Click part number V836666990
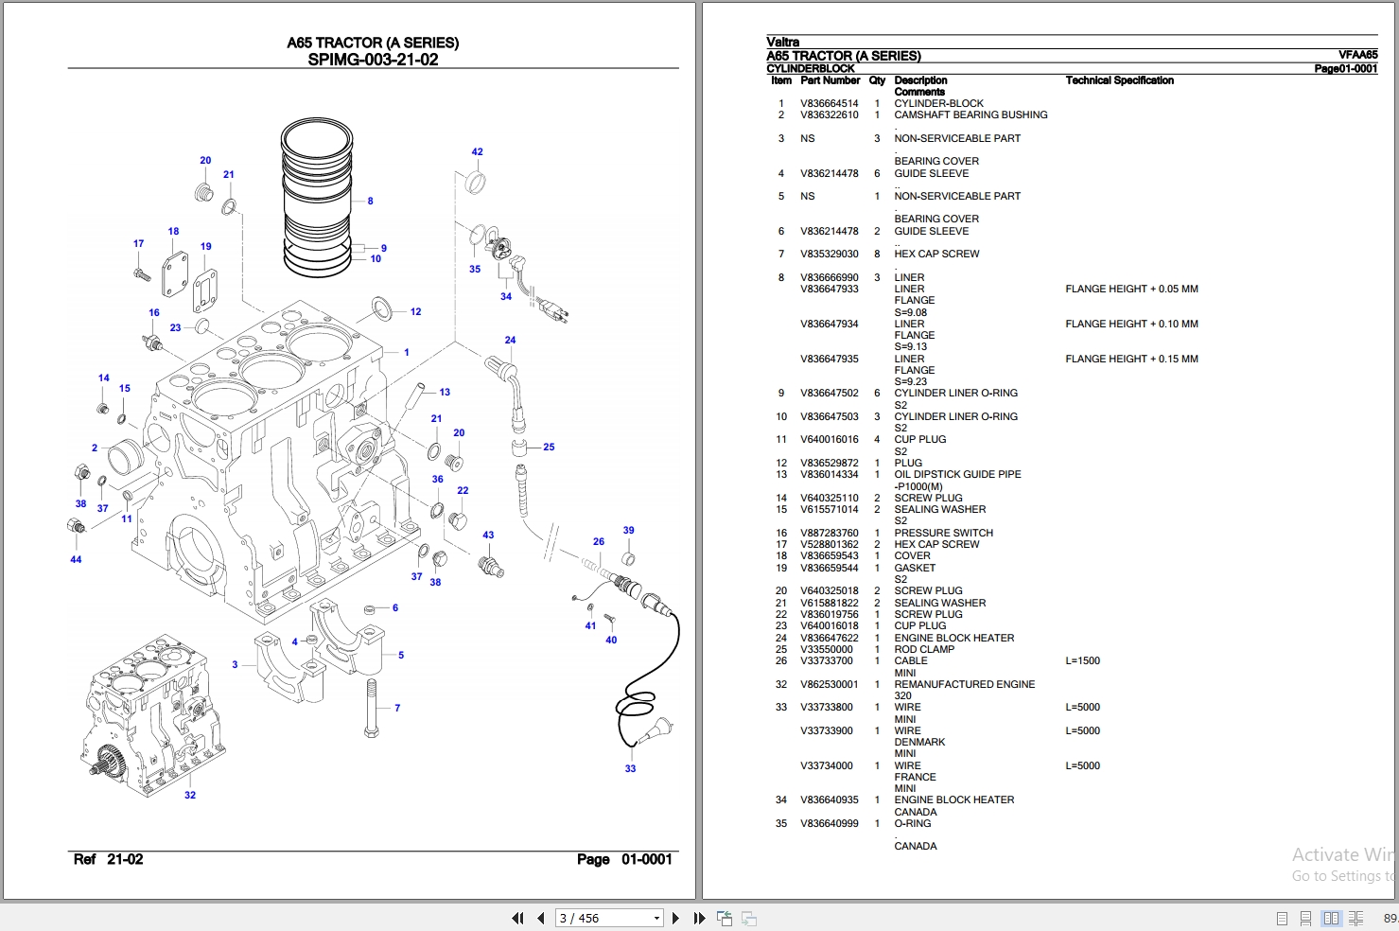 click(x=830, y=278)
